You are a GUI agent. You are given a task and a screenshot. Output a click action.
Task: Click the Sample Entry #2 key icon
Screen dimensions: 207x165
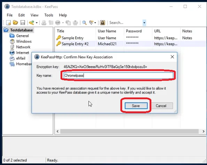58,44
